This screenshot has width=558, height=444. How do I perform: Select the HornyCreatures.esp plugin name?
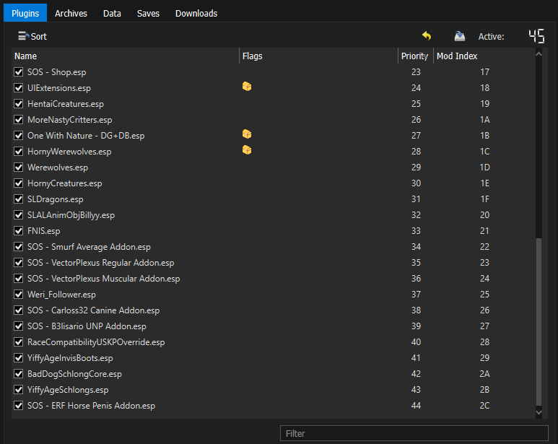tap(65, 183)
